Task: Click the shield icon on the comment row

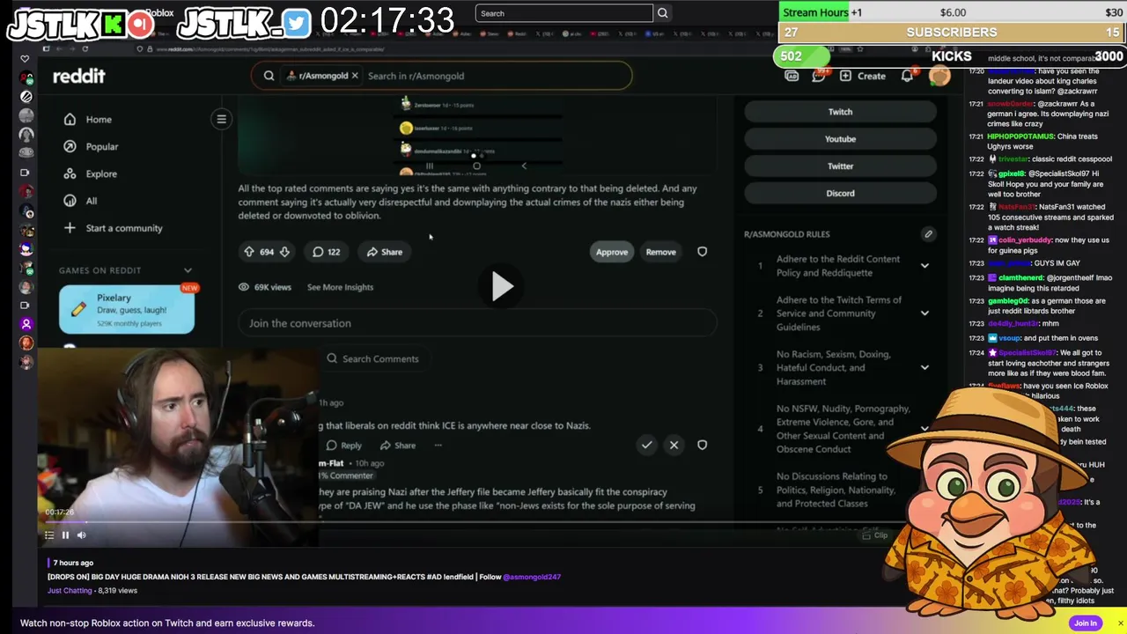Action: click(x=702, y=446)
